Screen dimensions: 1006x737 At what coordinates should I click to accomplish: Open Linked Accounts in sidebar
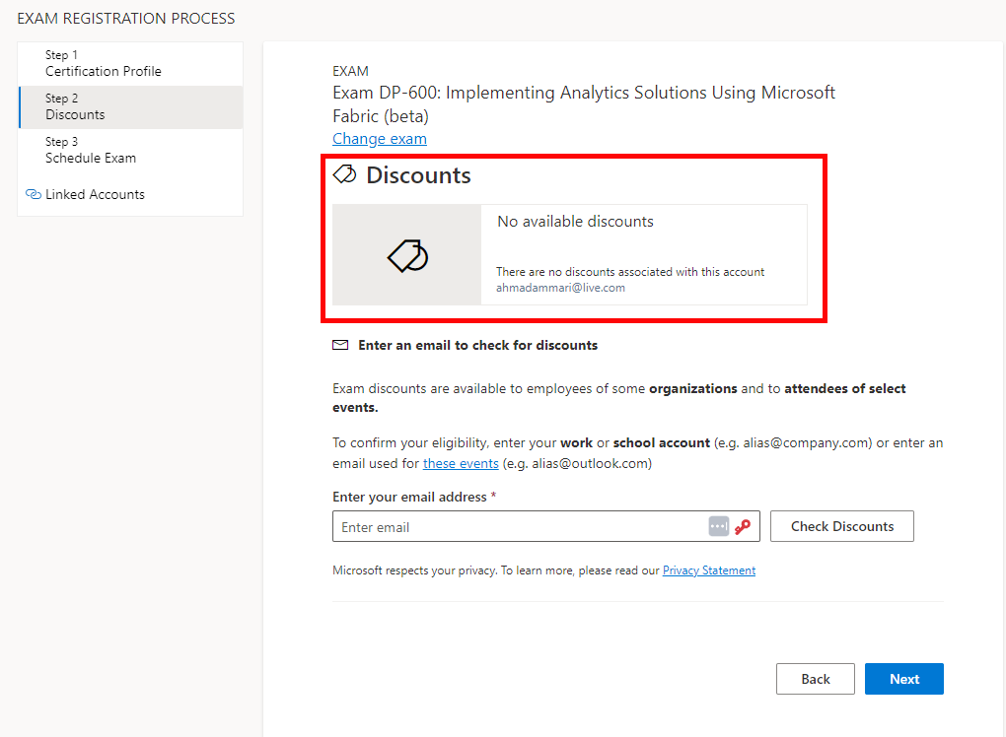95,194
